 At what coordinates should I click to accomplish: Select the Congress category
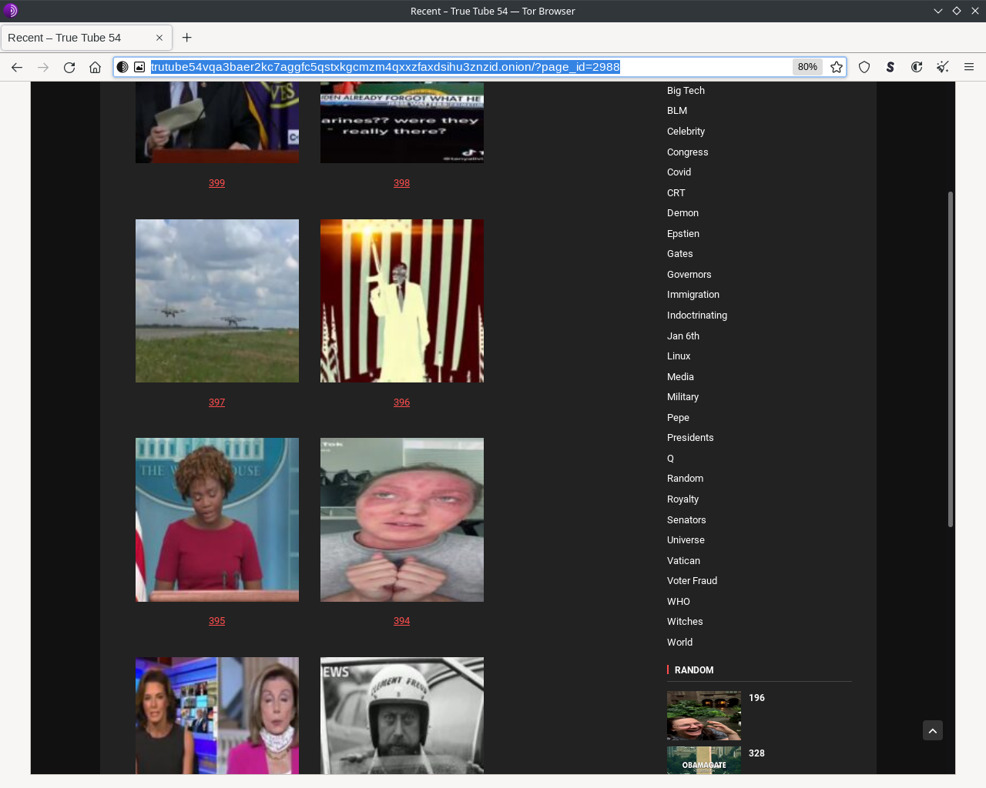point(687,152)
